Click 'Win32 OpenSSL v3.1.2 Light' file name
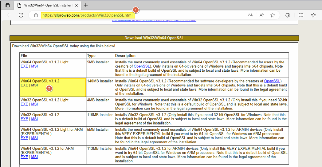This screenshot has width=322, height=167. pos(45,100)
